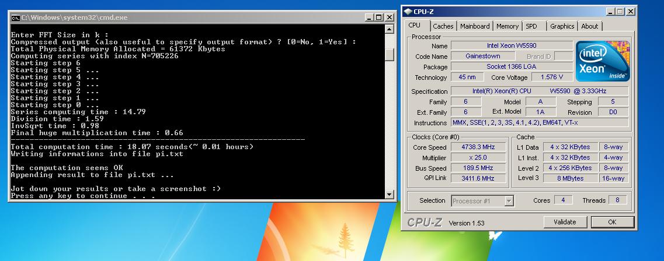Click cmd window scrollbar up arrow
Screen dimensions: 664x261
[x=390, y=29]
